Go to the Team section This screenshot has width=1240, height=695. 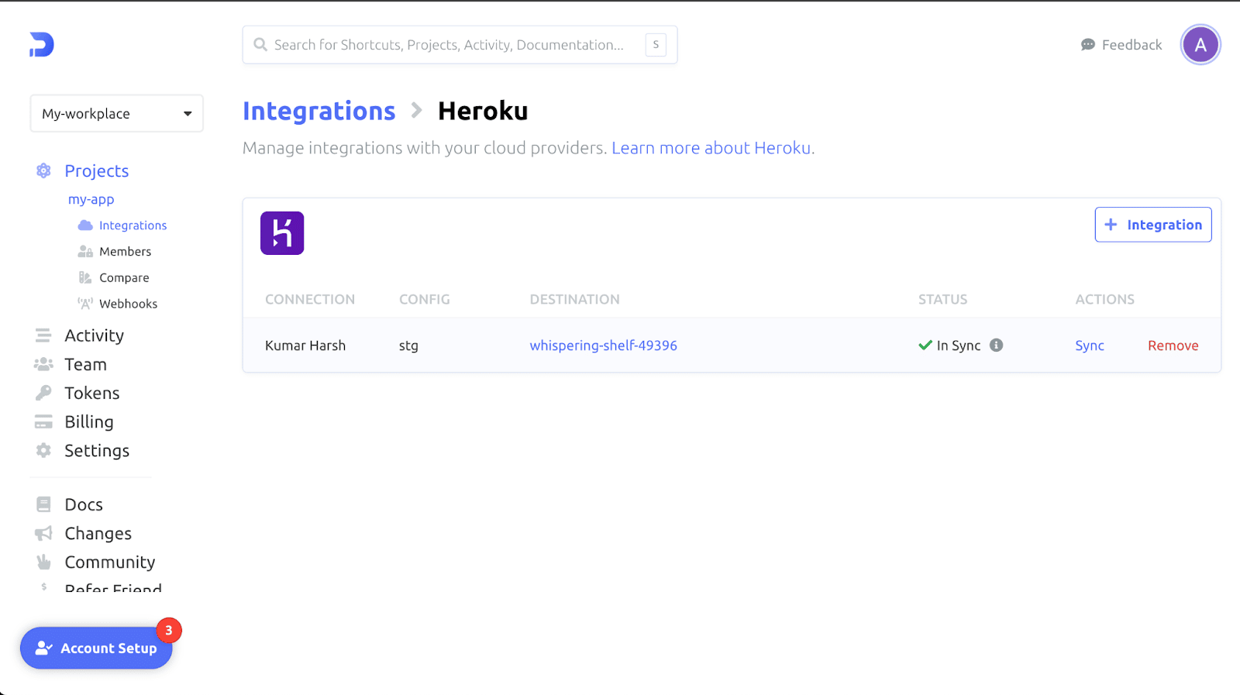click(85, 364)
